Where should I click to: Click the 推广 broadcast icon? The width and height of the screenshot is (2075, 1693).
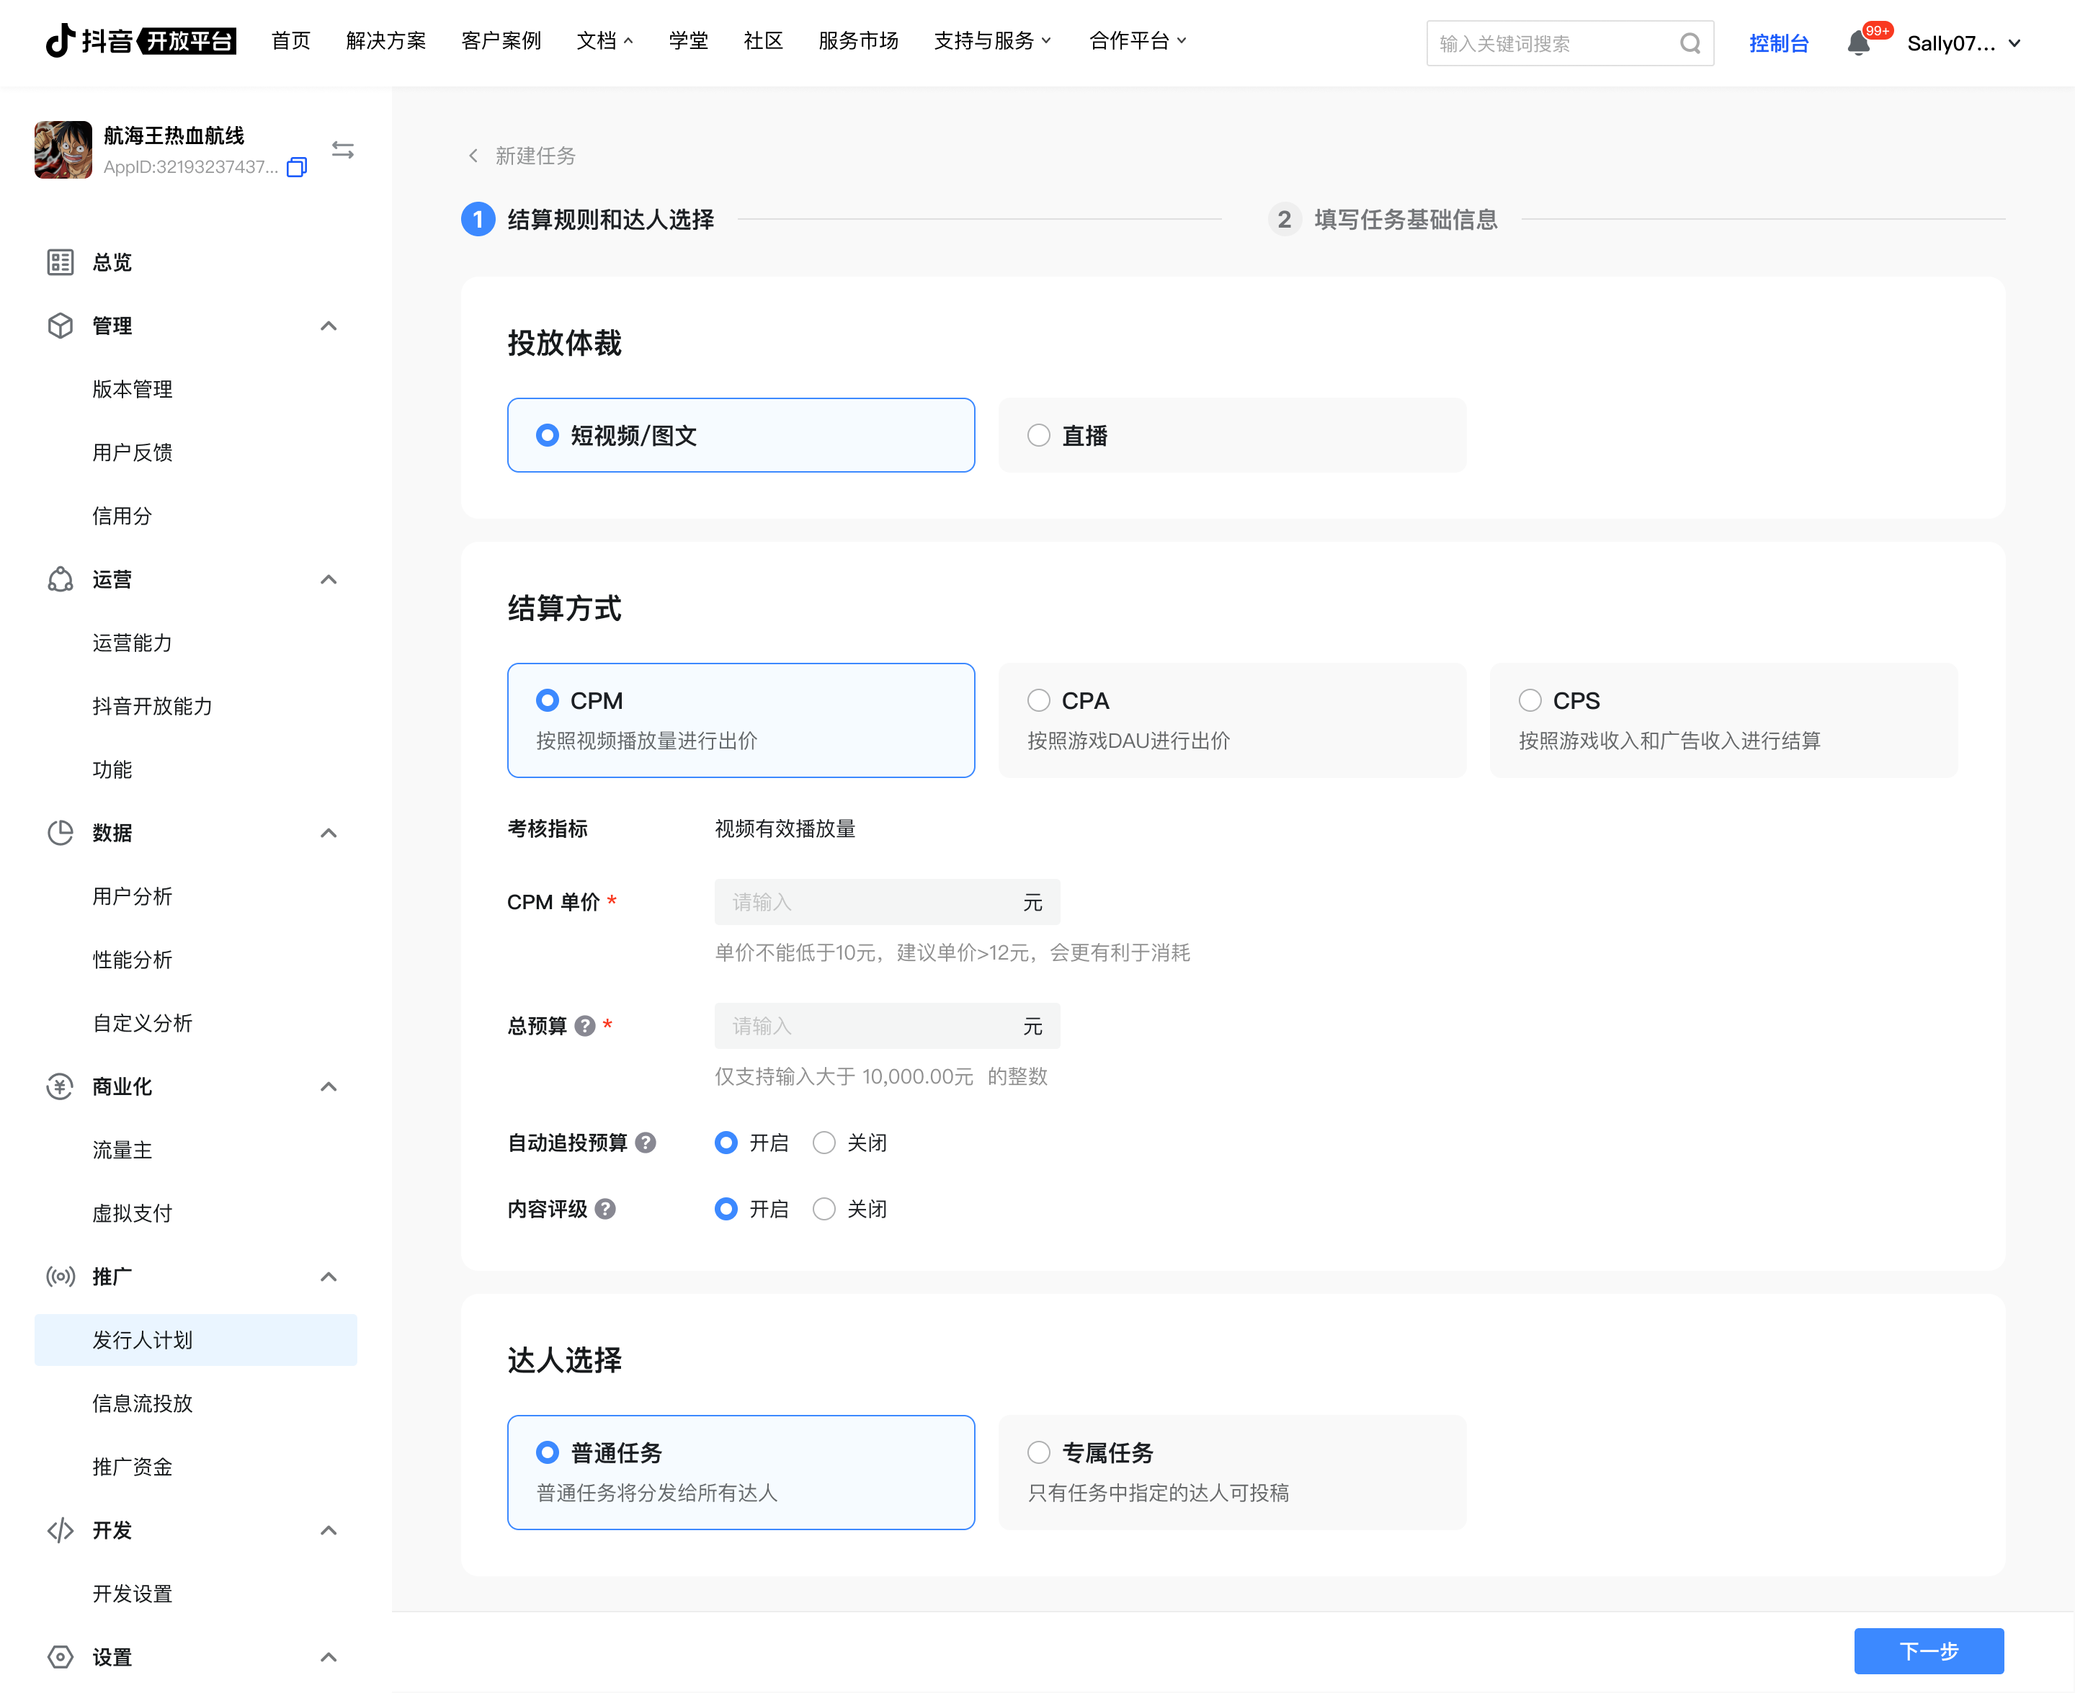click(x=61, y=1277)
